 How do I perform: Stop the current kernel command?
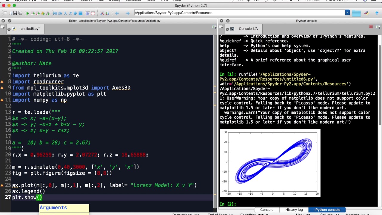point(371,27)
